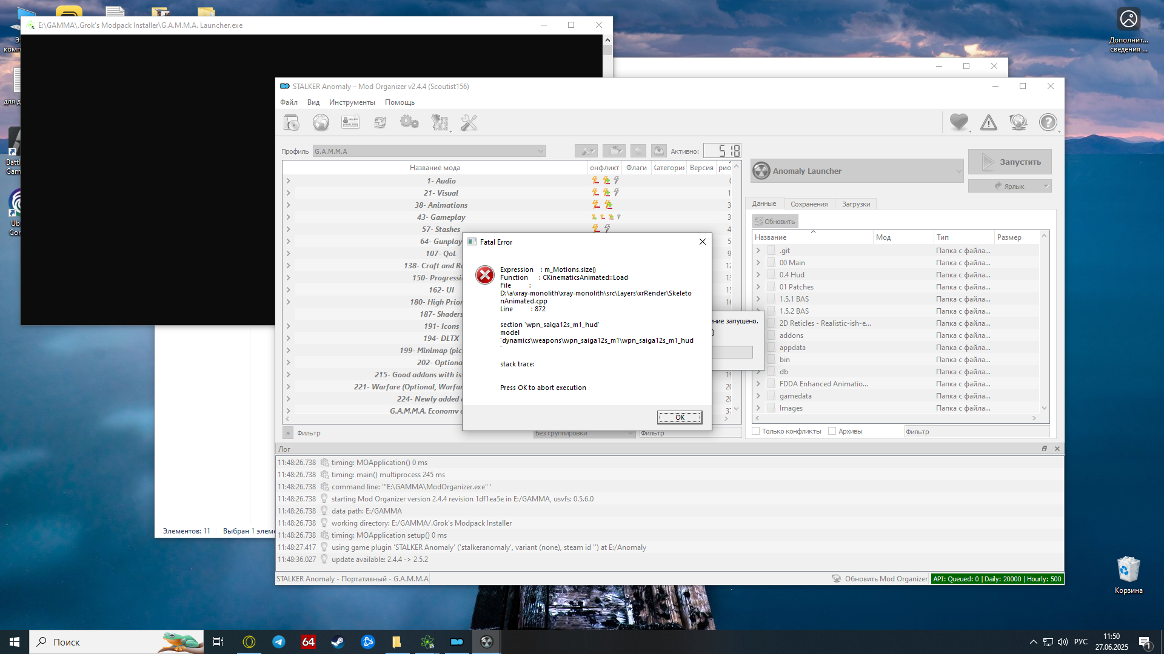This screenshot has height=654, width=1164.
Task: Open Steam from the taskbar
Action: [338, 642]
